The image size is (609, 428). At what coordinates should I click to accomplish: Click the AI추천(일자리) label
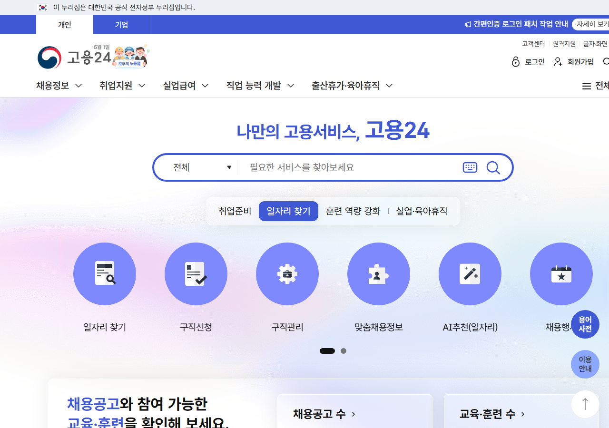[x=470, y=327]
